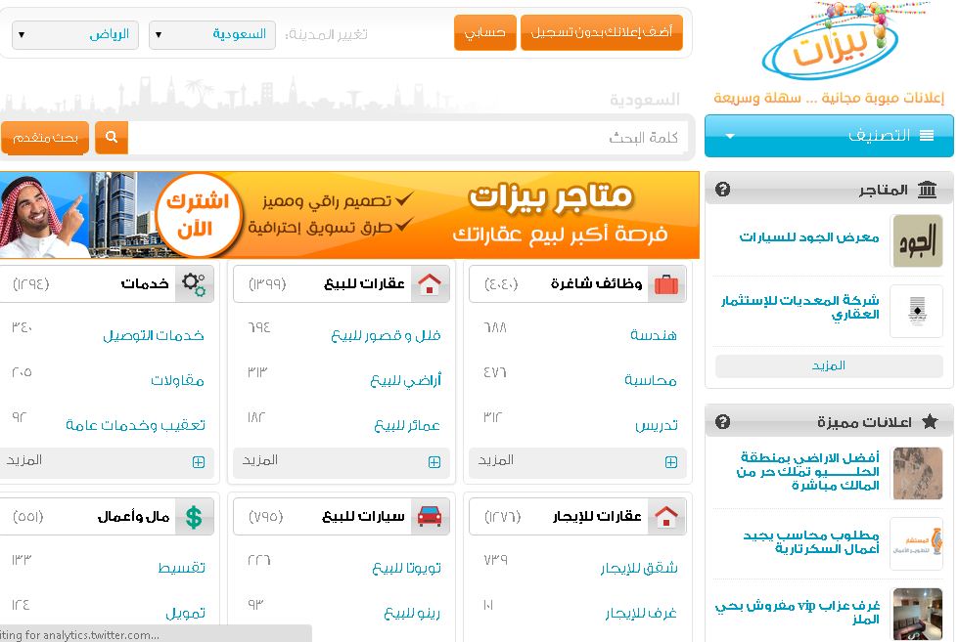
Task: Click the متاجر بيزات banner headline
Action: pos(550,198)
